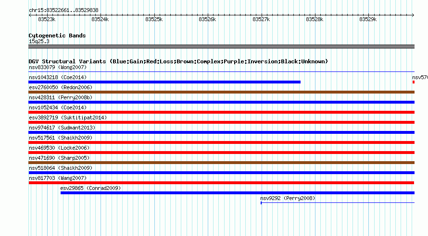Open the nsv517561 (Shaikh2009) label
428x236 pixels.
(x=61, y=138)
